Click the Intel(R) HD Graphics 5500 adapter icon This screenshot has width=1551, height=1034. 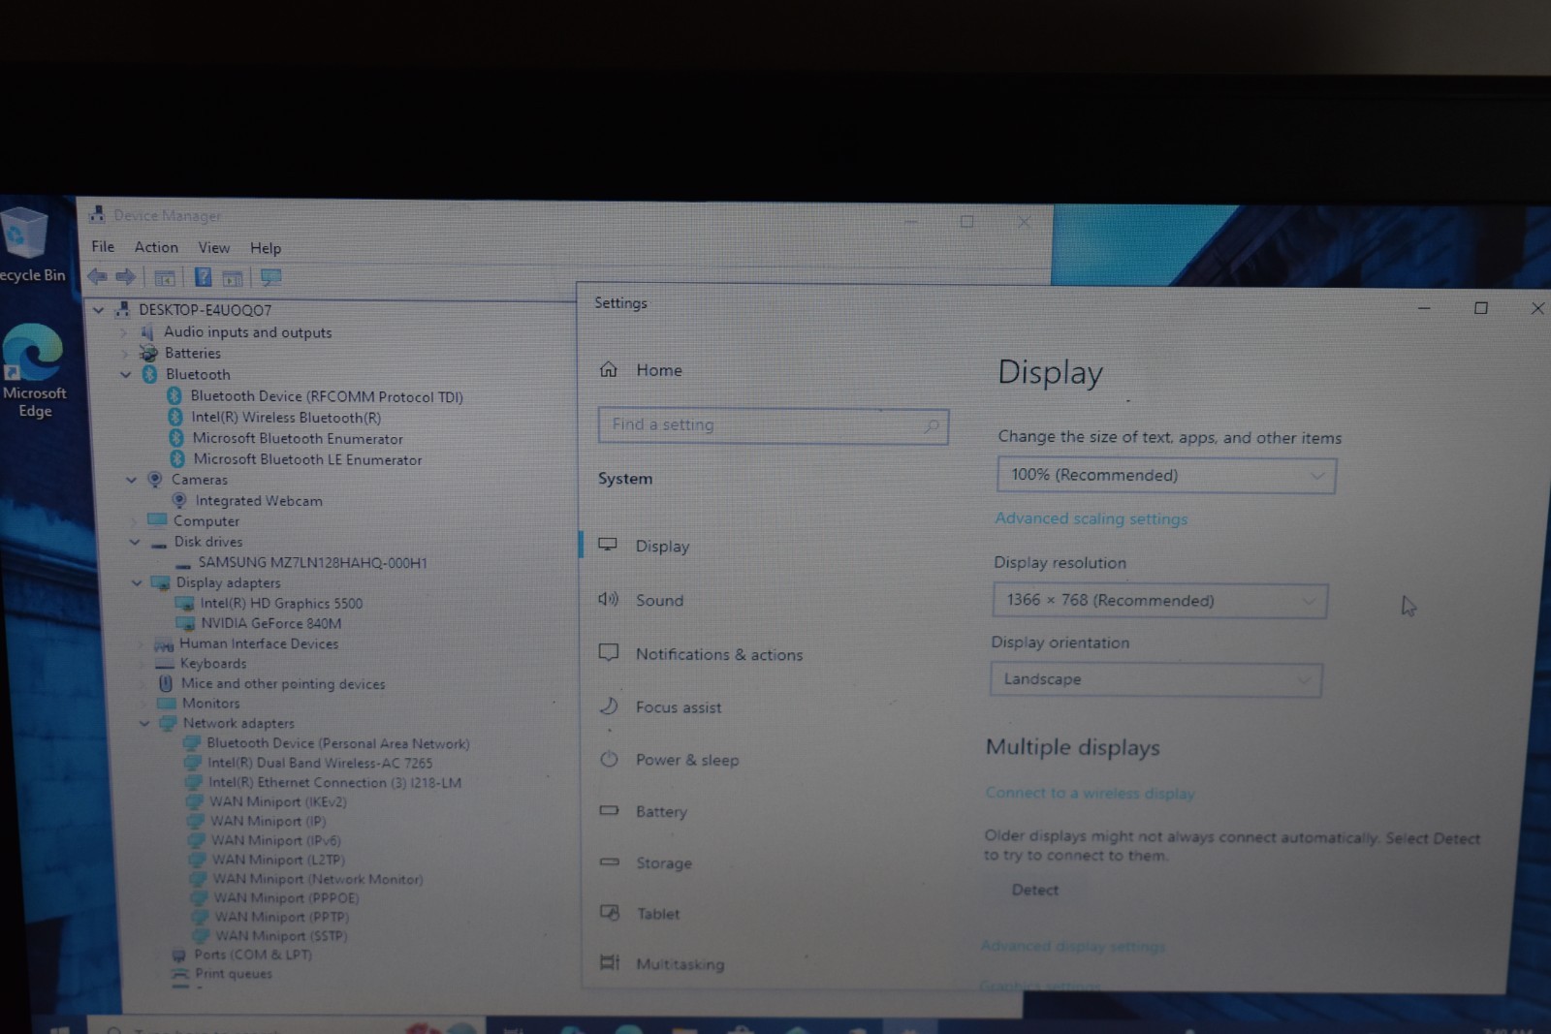tap(184, 603)
